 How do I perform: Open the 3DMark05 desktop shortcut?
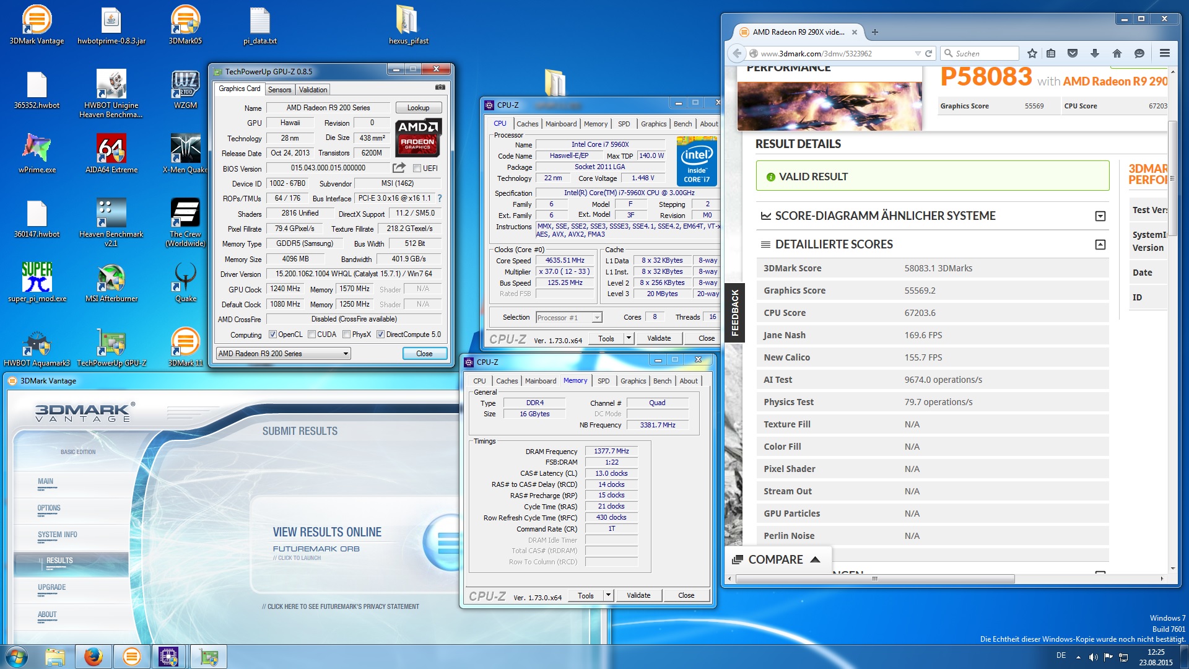185,25
